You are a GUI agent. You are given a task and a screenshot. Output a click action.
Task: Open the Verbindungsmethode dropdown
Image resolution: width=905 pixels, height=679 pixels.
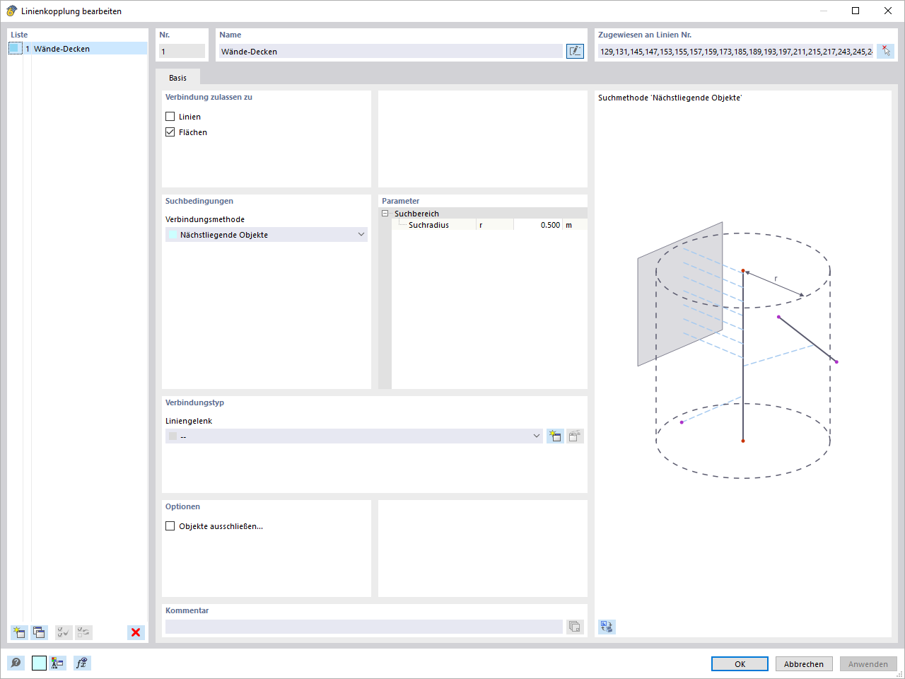(x=267, y=235)
